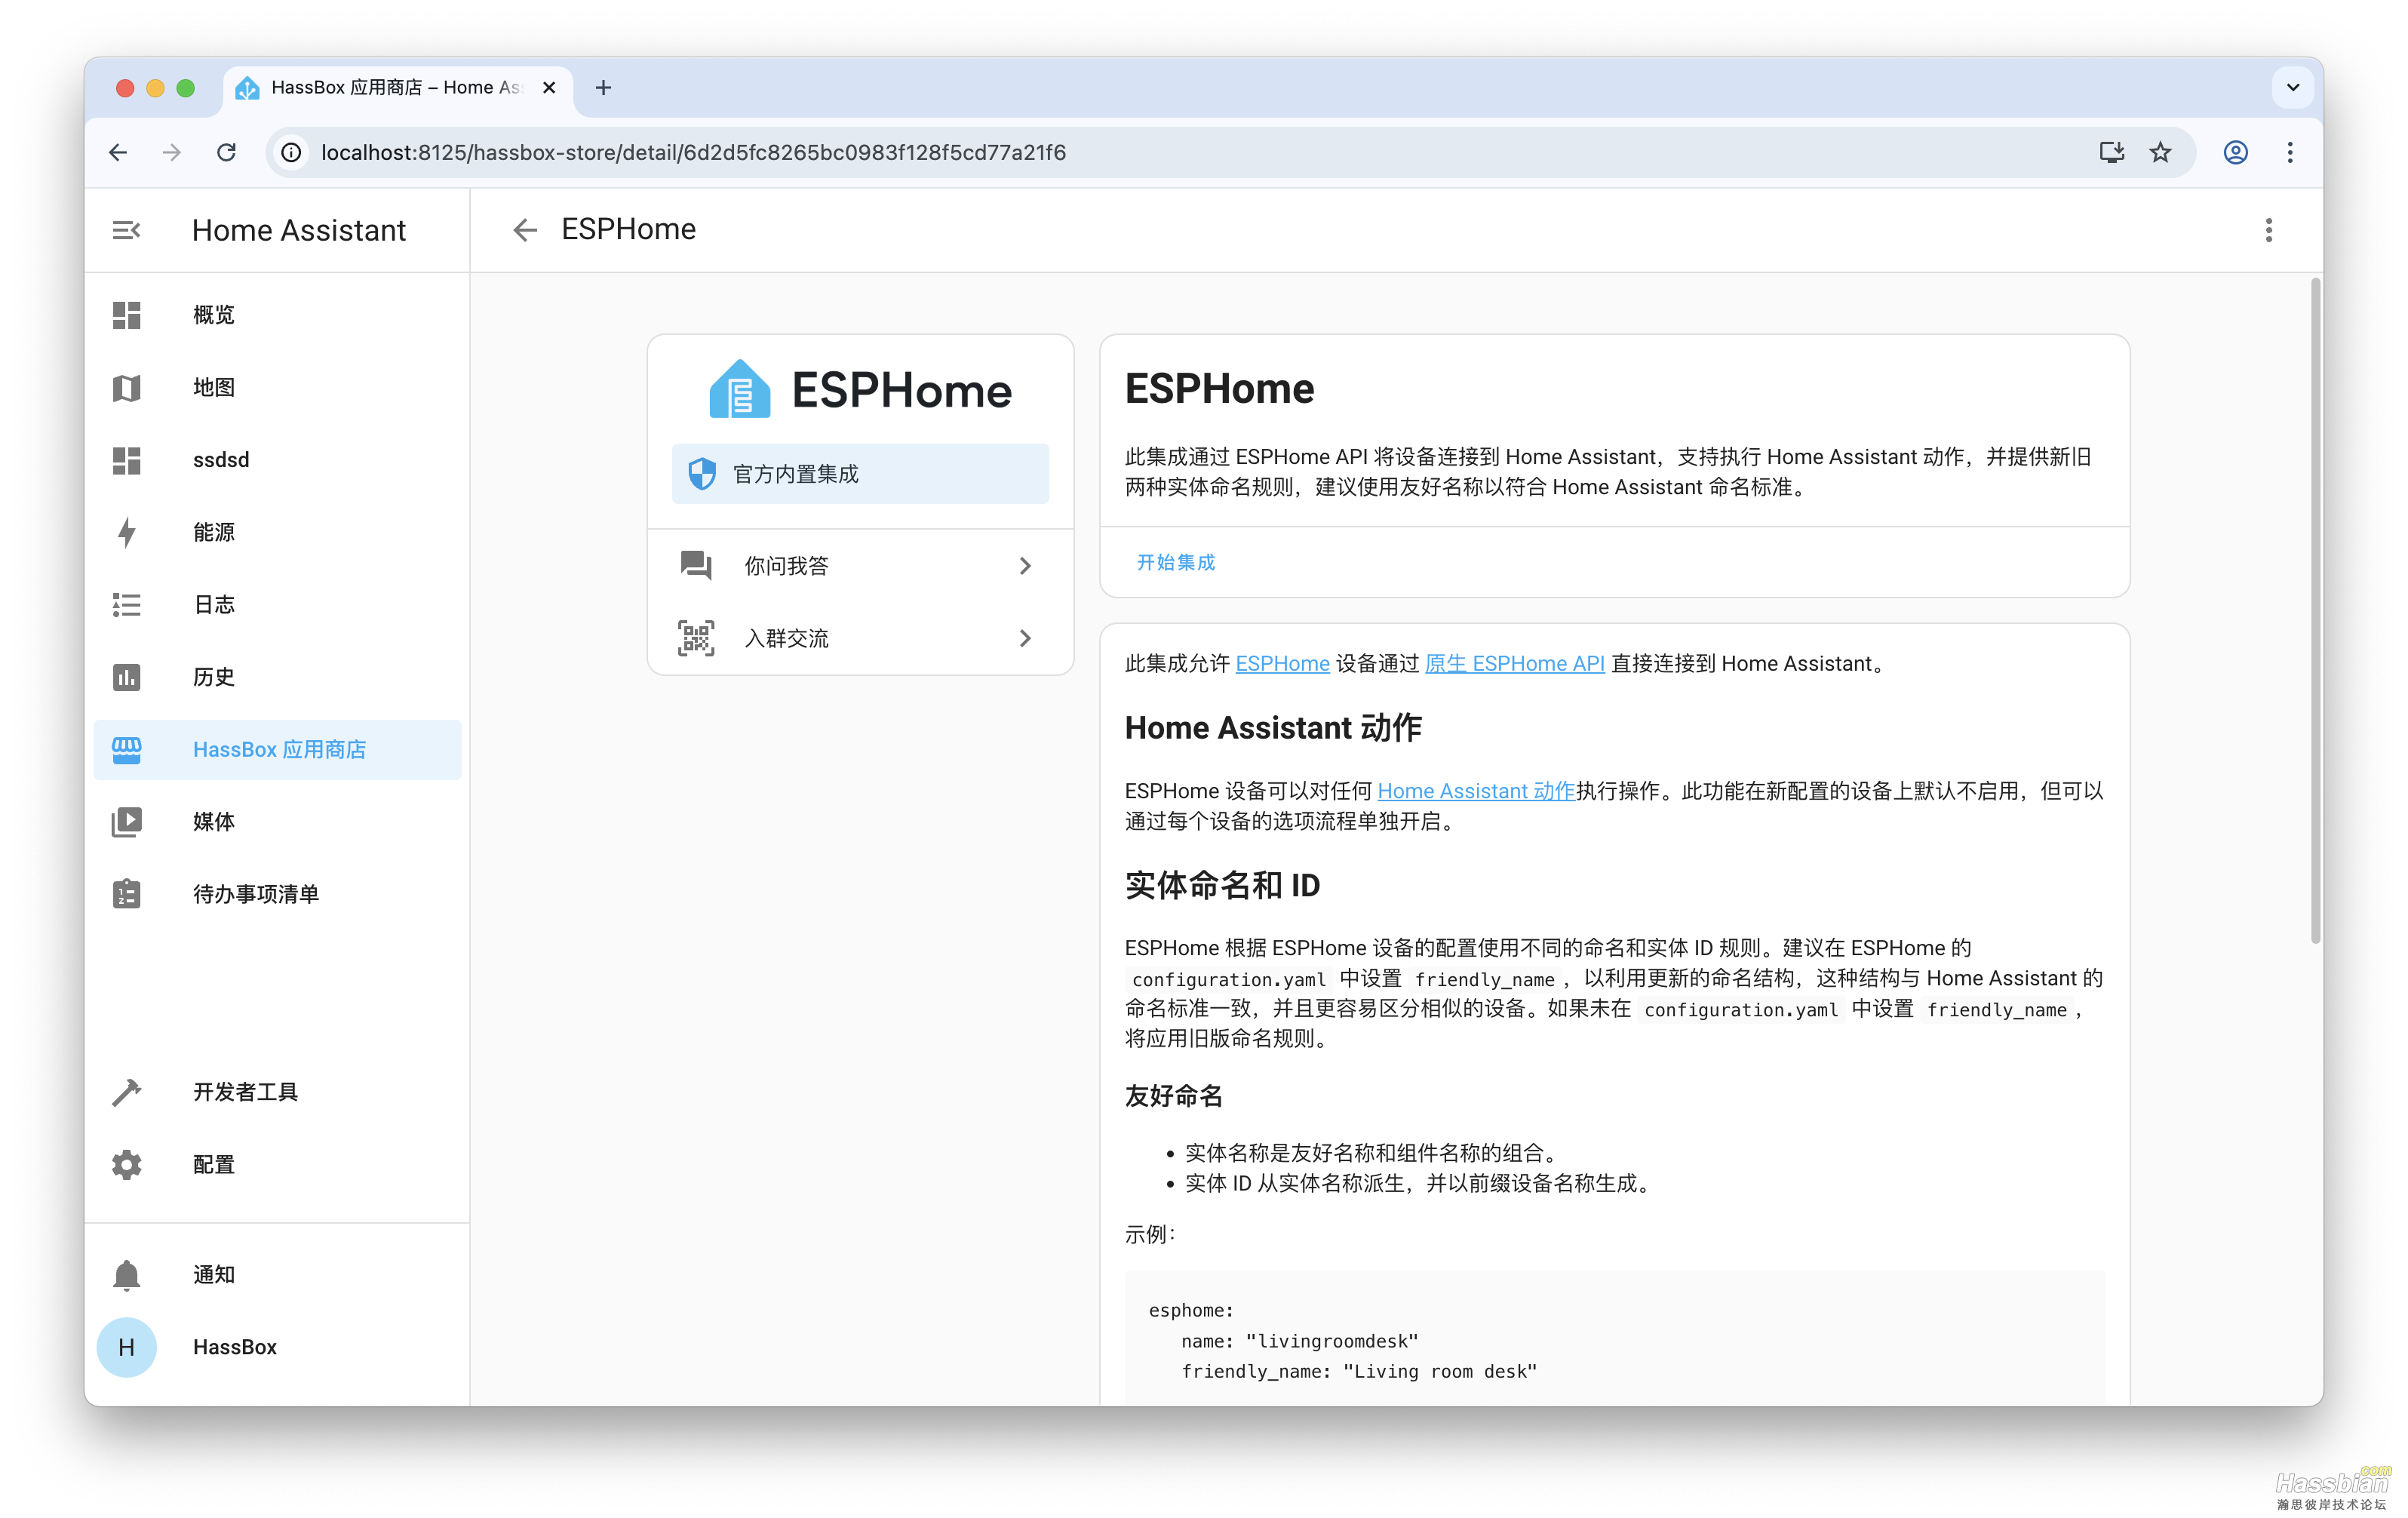This screenshot has width=2408, height=1518.
Task: Select the 能源 sidebar item
Action: [x=277, y=532]
